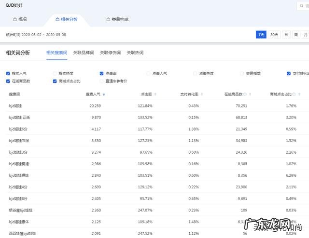Click the 商城点击占比 help info icon
This screenshot has height=238, width=309.
coord(294,94)
